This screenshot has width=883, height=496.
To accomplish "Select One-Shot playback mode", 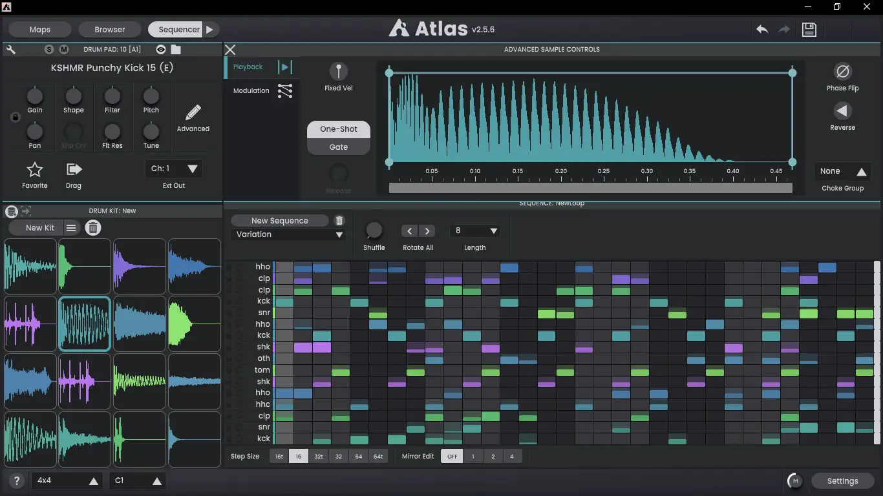I will coord(339,129).
